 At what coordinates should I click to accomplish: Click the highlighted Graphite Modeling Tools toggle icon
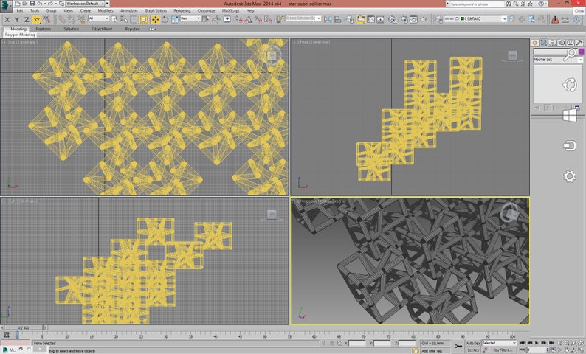coord(361,19)
